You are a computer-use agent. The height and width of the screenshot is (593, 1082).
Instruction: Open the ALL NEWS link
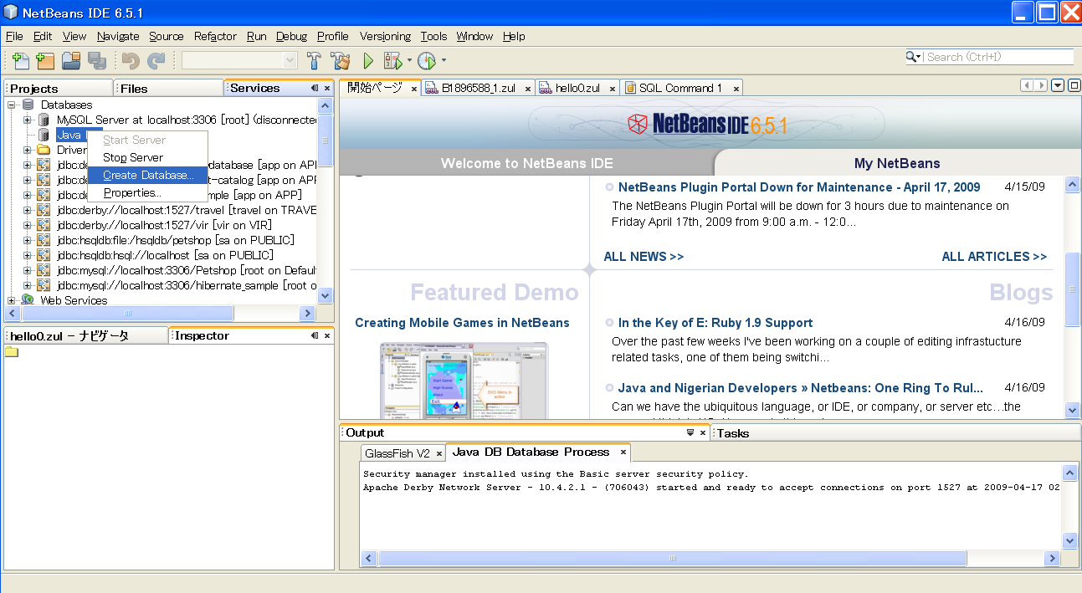[644, 257]
